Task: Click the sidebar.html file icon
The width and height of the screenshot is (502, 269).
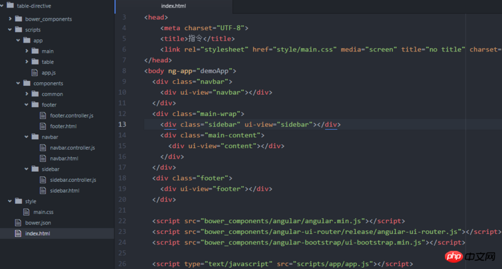Action: [43, 191]
